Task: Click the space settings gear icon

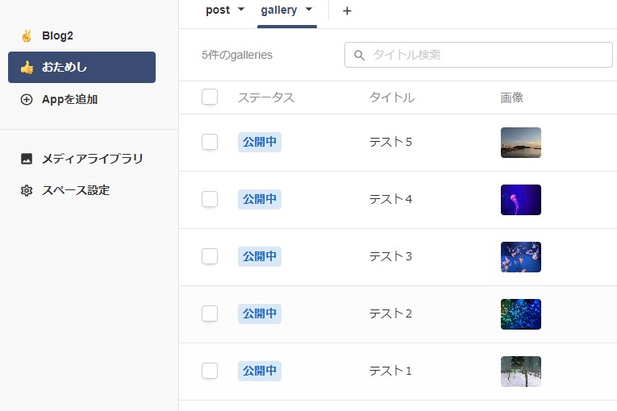Action: 27,191
